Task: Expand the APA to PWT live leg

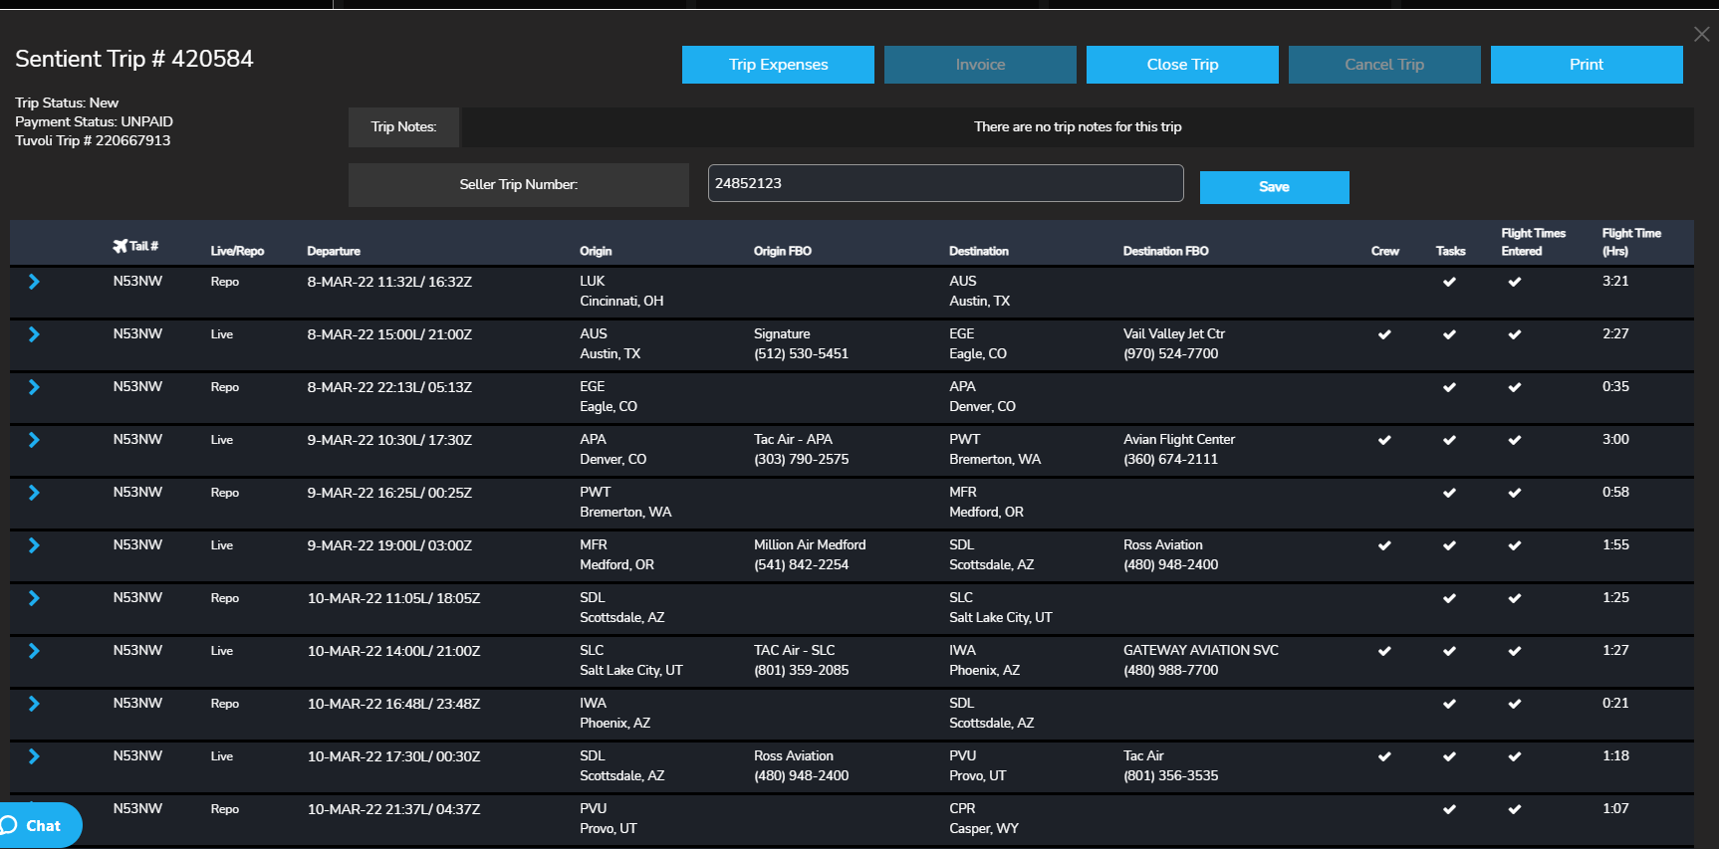Action: click(x=34, y=440)
